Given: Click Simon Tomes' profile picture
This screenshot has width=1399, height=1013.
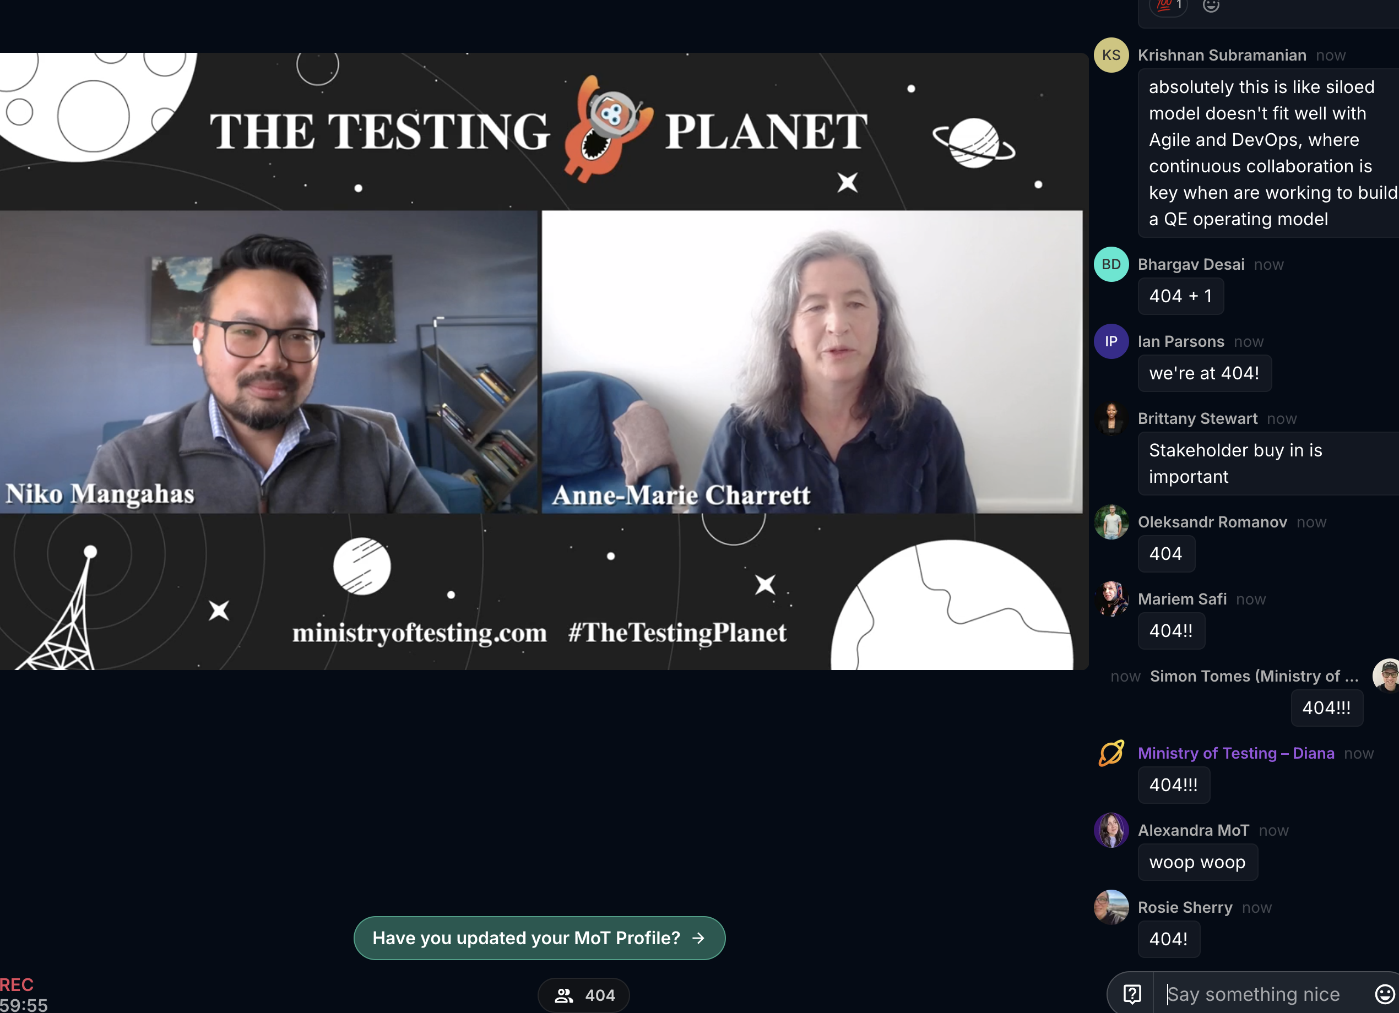Looking at the screenshot, I should (x=1387, y=676).
